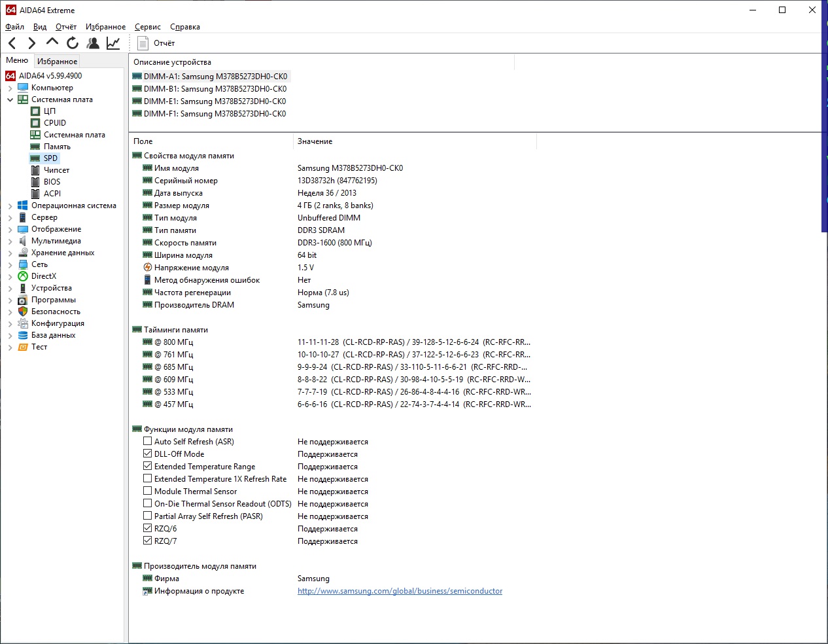Open the Память memory item
The width and height of the screenshot is (828, 644).
[x=50, y=147]
